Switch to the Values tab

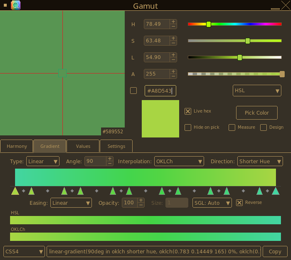point(83,146)
